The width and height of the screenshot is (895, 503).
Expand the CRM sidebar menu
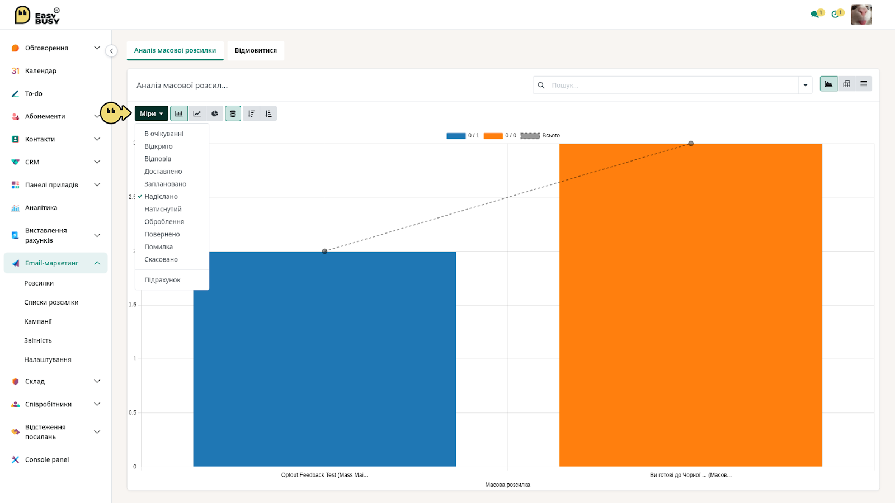point(97,162)
